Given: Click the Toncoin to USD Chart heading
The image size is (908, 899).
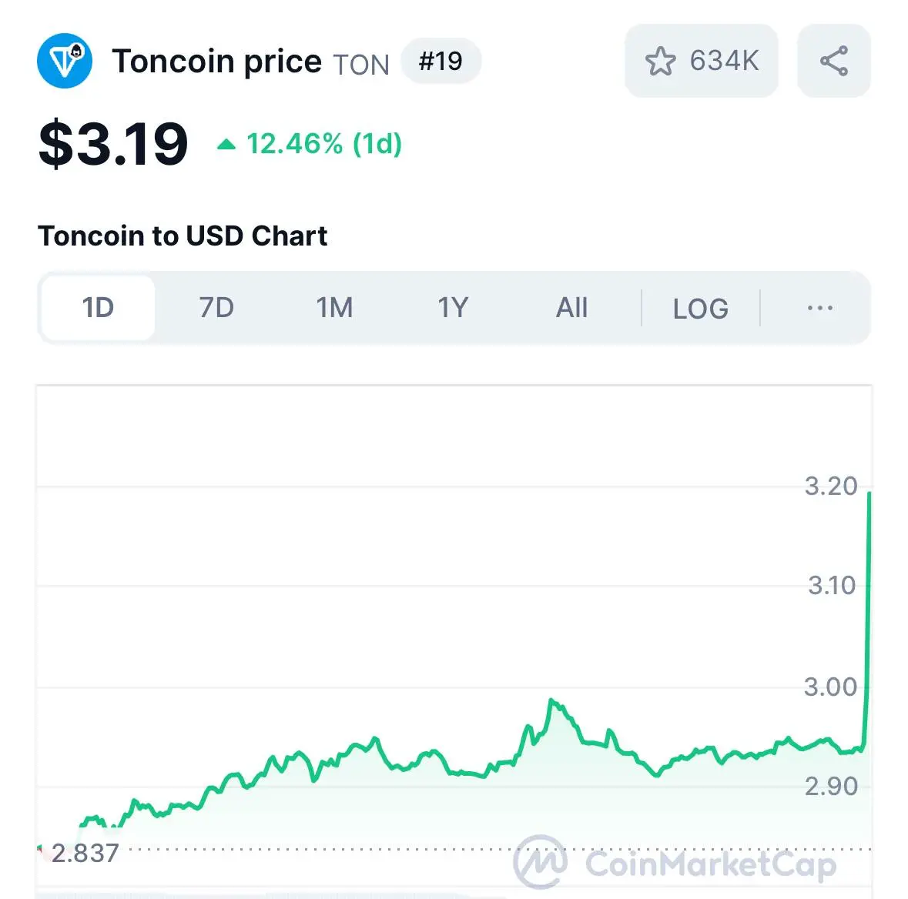Looking at the screenshot, I should coord(183,236).
